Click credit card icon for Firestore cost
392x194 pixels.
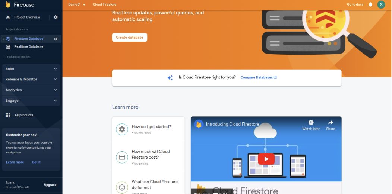pyautogui.click(x=122, y=157)
